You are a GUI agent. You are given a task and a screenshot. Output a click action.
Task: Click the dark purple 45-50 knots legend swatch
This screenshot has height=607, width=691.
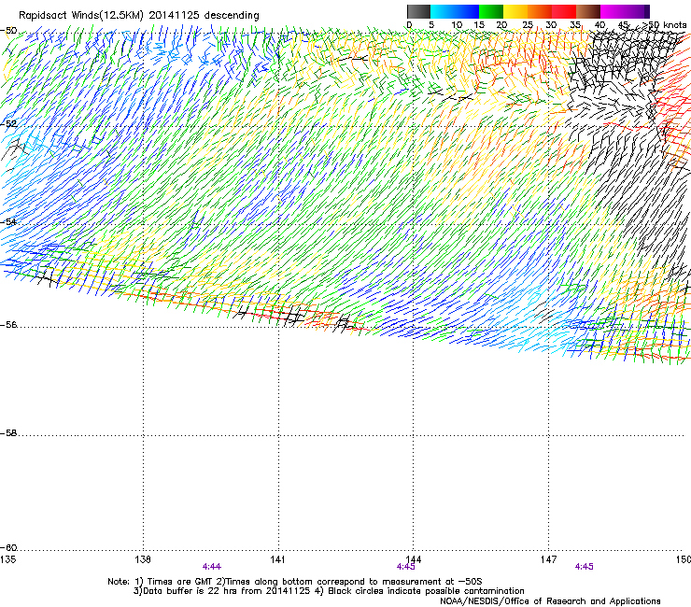pyautogui.click(x=637, y=11)
